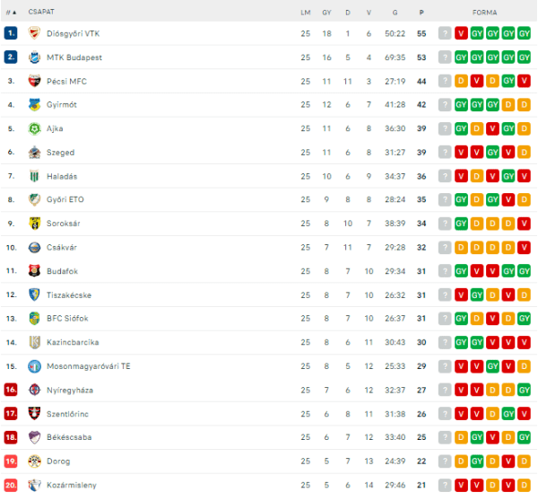
Task: Open the Budafok team crest
Action: pos(34,271)
